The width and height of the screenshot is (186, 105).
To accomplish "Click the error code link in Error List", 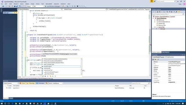I will click(x=10, y=88).
